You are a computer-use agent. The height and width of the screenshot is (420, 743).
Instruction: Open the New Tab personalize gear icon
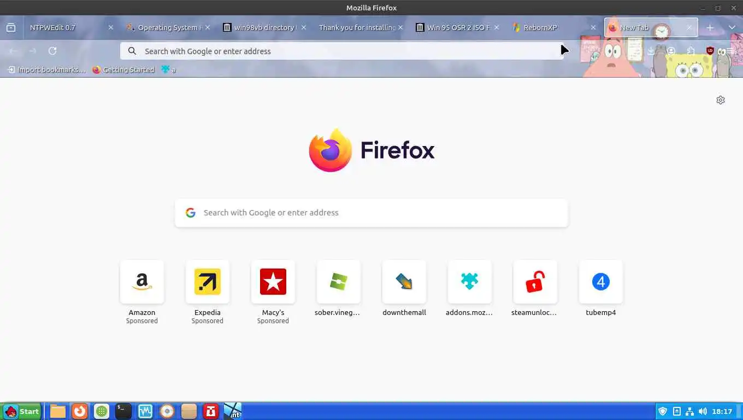coord(721,100)
